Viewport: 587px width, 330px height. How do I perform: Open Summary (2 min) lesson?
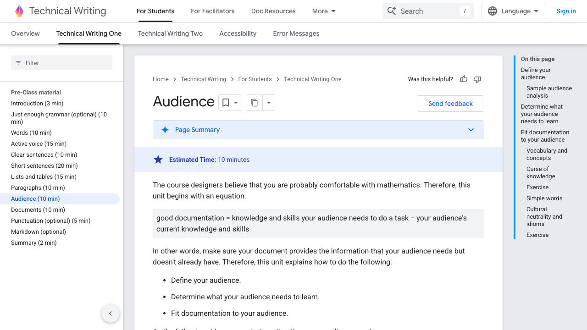click(x=34, y=243)
